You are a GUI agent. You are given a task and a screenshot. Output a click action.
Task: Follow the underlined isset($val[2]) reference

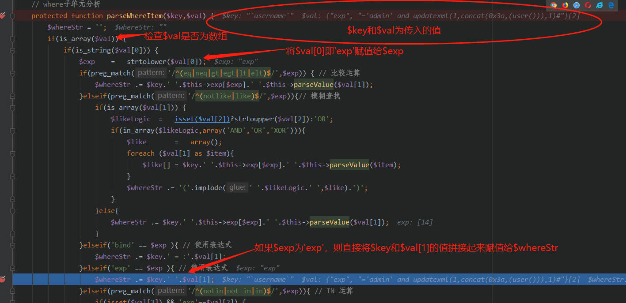202,119
